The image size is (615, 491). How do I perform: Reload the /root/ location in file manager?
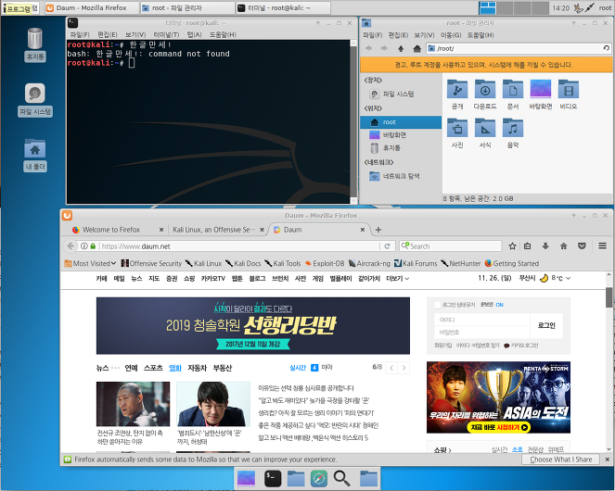607,48
